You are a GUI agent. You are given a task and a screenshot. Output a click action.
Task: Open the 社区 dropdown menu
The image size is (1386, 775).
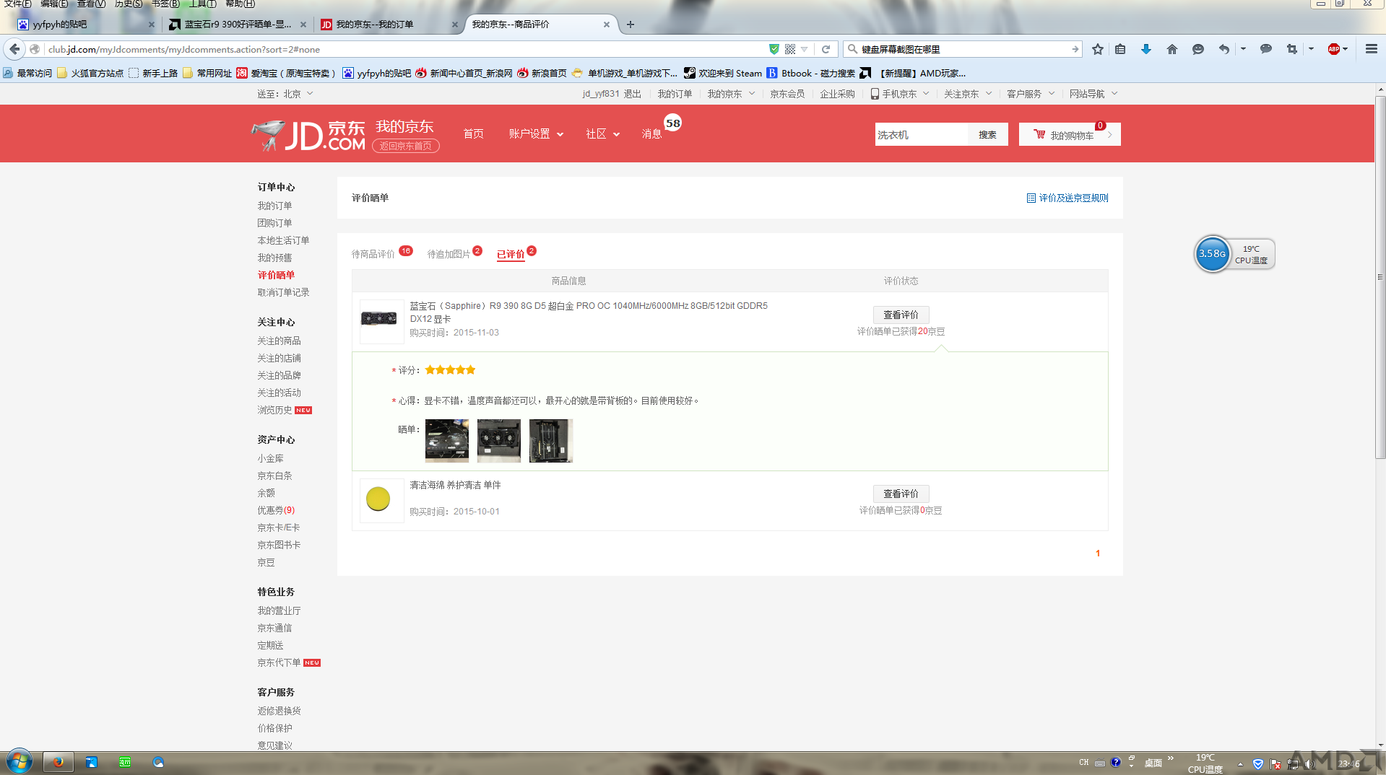[x=603, y=134]
